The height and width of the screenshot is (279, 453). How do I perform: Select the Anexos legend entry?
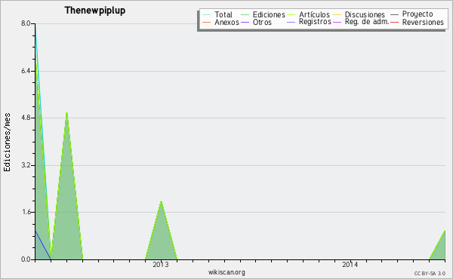[x=226, y=22]
